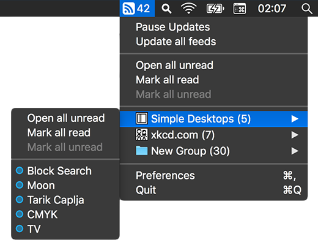Click the menu bar clock showing 02:07
This screenshot has width=318, height=245.
point(272,9)
